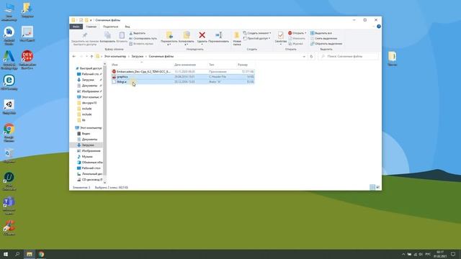Click the Windows Start button
Screen dimensions: 461x259
click(5, 254)
